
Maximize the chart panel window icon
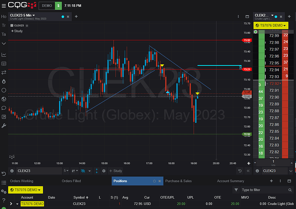247,17
